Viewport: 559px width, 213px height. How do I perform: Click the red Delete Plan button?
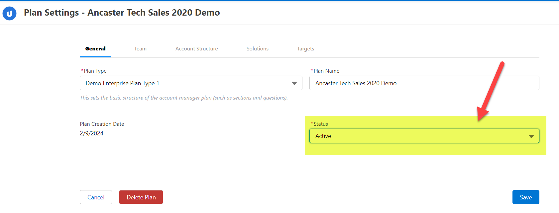(x=141, y=197)
